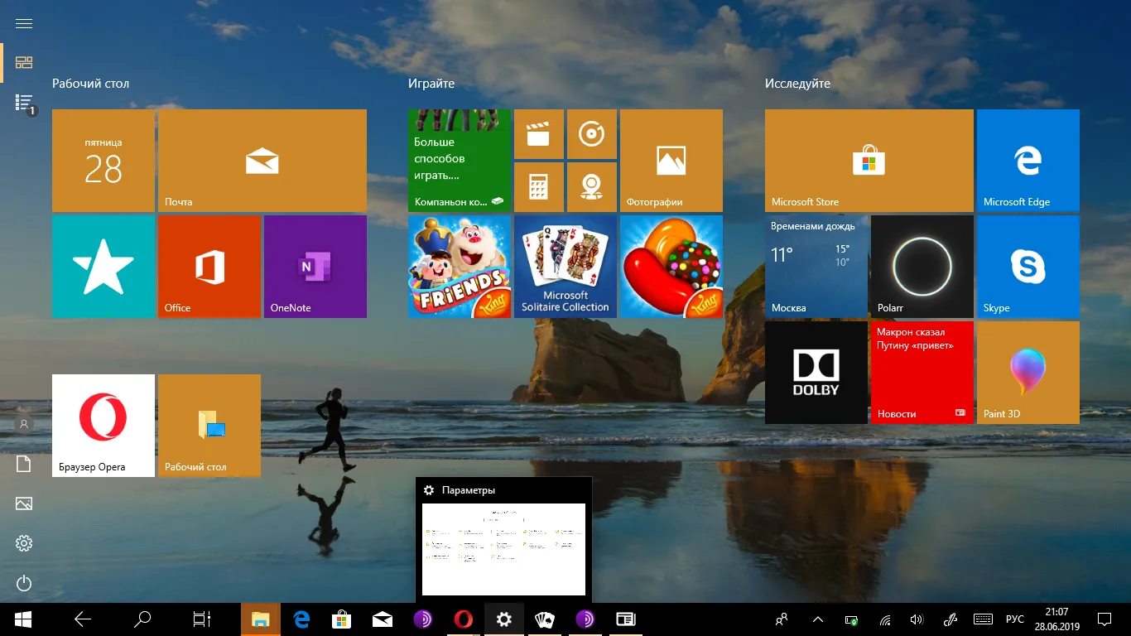Open Pictures icon in left sidebar
This screenshot has width=1131, height=636.
coord(24,503)
